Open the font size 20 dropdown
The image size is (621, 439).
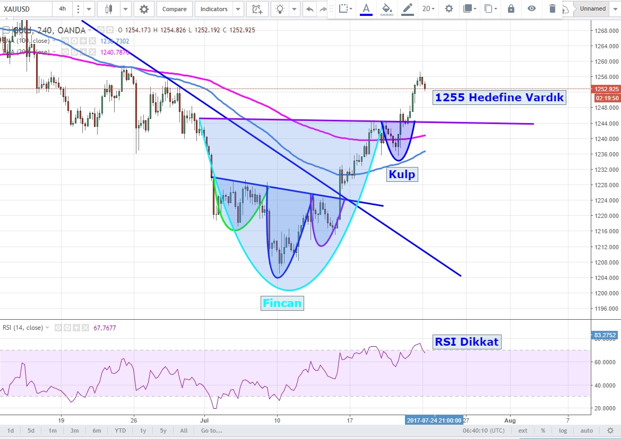428,8
